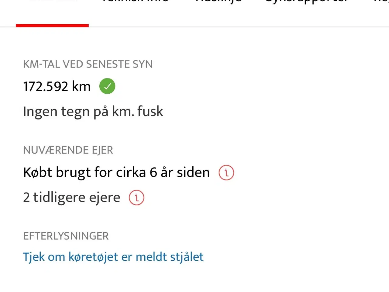Click the 'Ingen tegn på km. fusk' text

(93, 112)
